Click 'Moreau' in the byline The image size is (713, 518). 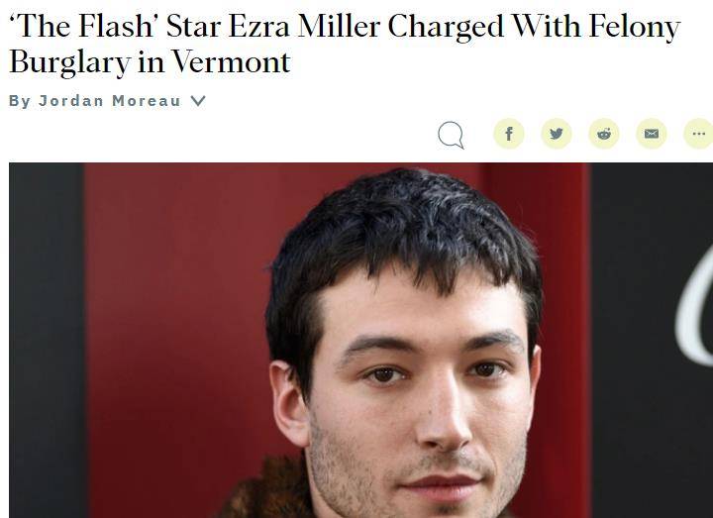(x=147, y=100)
